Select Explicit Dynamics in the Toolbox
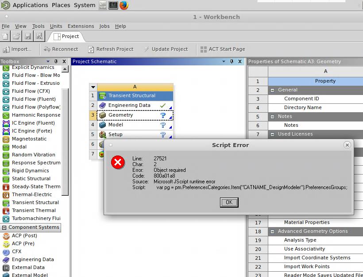This screenshot has height=277, width=363. click(33, 67)
